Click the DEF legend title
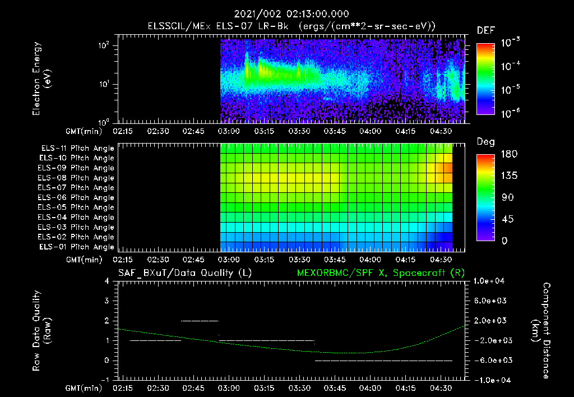The width and height of the screenshot is (574, 397). pos(486,30)
